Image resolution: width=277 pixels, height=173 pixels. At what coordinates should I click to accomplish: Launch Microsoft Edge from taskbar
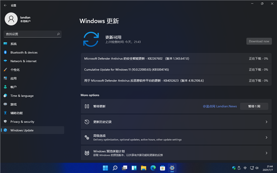click(x=153, y=168)
